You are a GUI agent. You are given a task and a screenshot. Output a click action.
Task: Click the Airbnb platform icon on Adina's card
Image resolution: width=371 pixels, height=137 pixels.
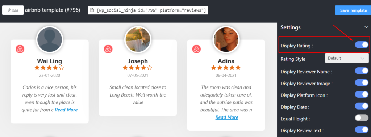[196, 49]
